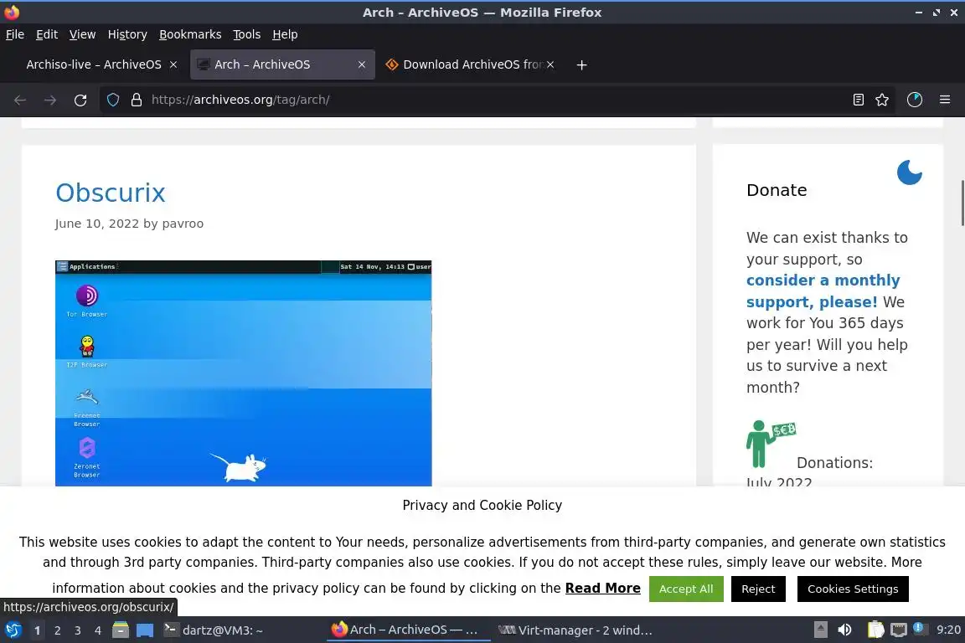Toggle dark mode with the moon icon
This screenshot has height=643, width=965.
point(909,172)
